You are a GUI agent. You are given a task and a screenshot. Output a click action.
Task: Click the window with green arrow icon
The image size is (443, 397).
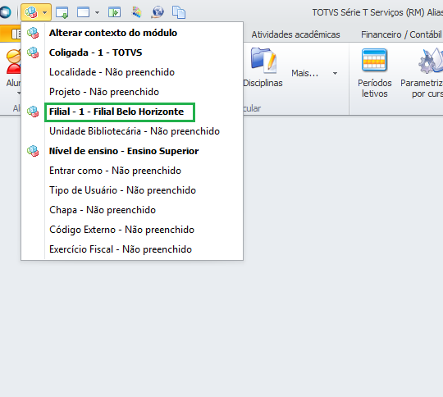(62, 13)
